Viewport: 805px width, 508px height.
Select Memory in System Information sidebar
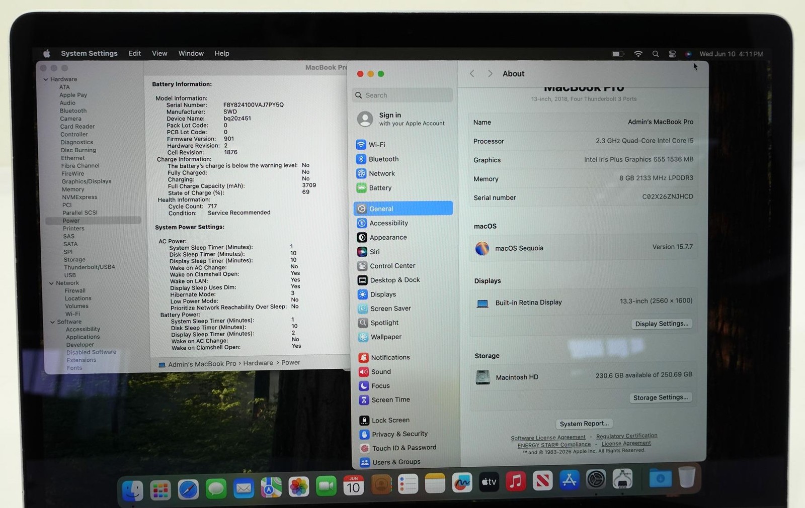coord(73,189)
